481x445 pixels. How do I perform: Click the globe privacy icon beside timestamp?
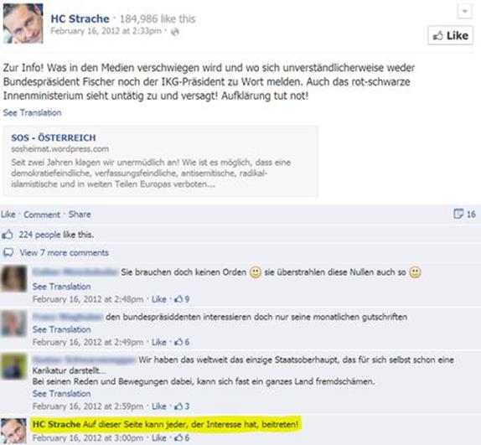tap(174, 32)
